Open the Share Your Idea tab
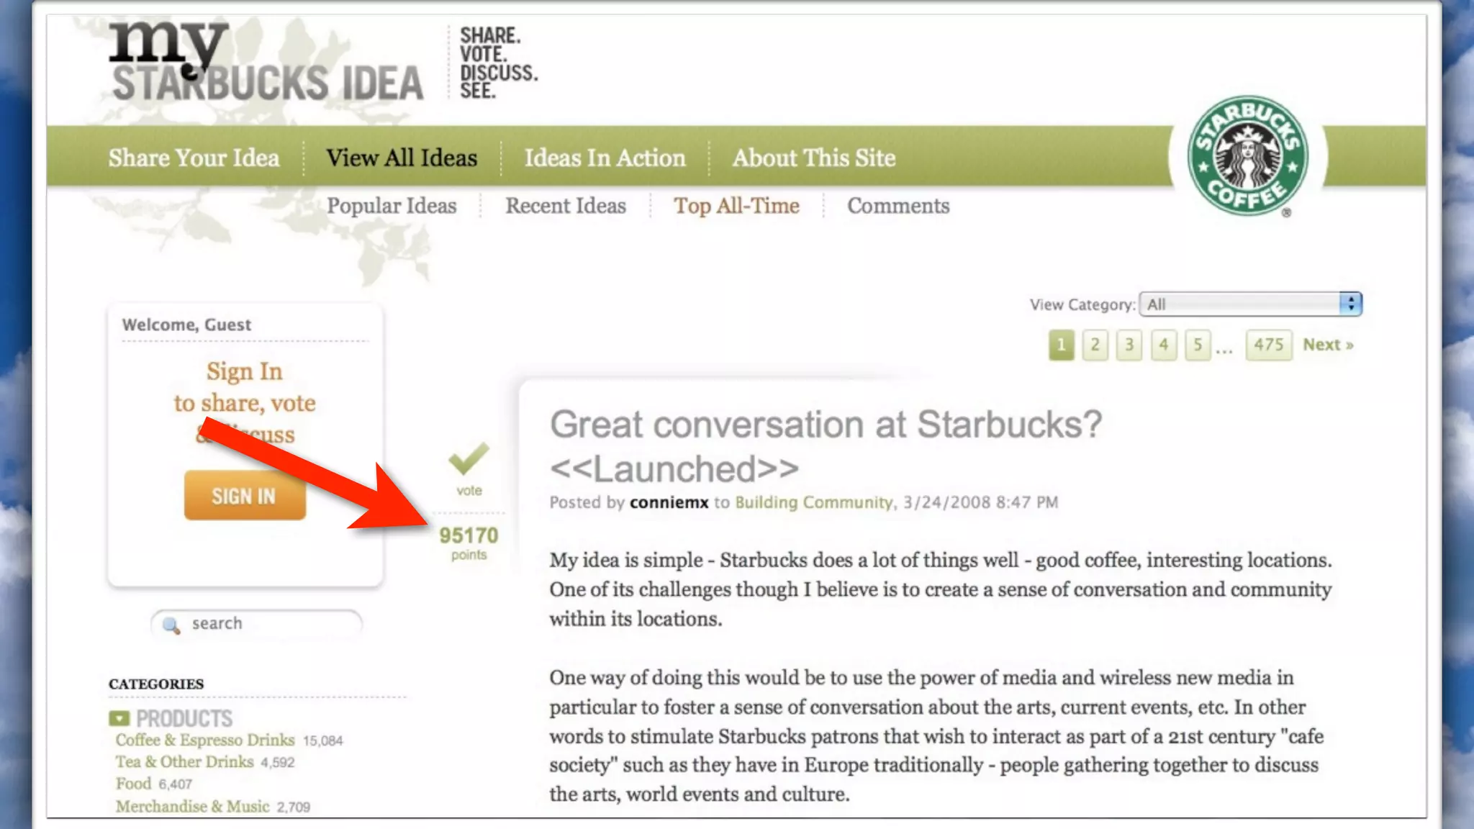 pyautogui.click(x=194, y=158)
